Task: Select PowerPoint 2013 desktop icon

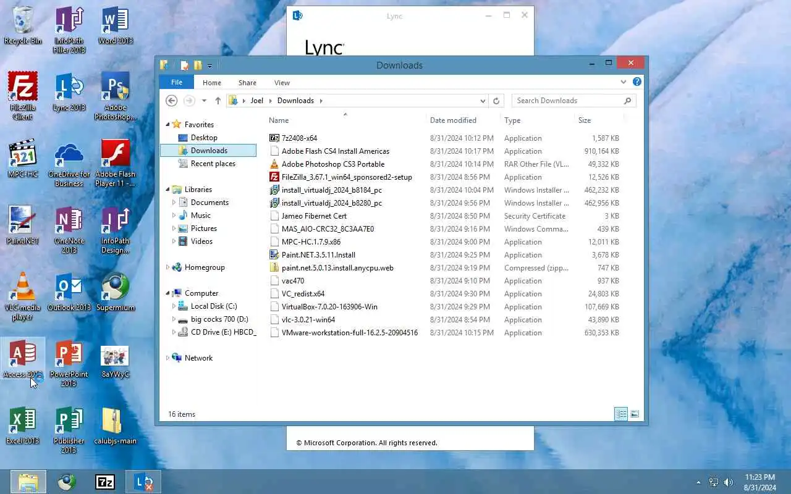Action: tap(69, 363)
